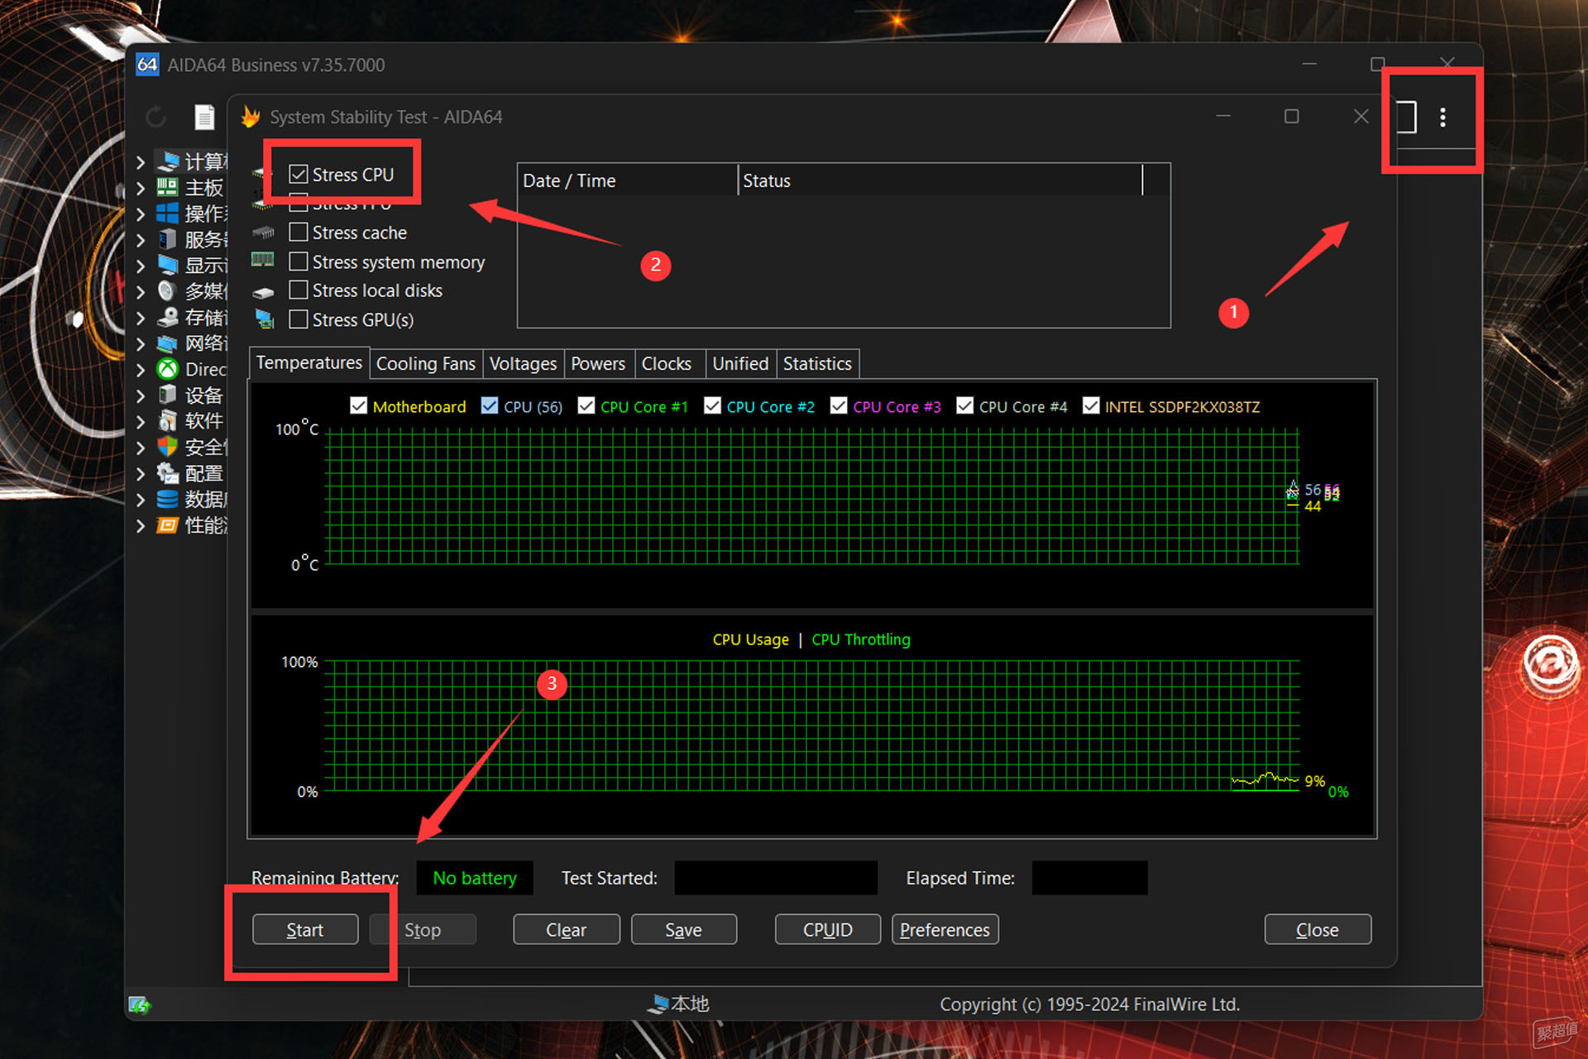The height and width of the screenshot is (1059, 1588).
Task: Click the Test Started field
Action: pos(776,878)
